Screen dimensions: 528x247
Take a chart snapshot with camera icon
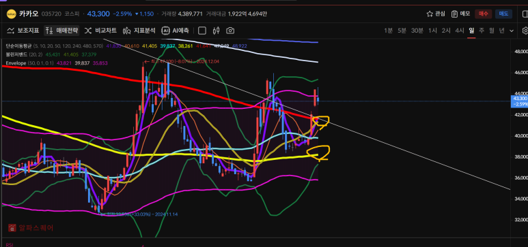point(230,31)
